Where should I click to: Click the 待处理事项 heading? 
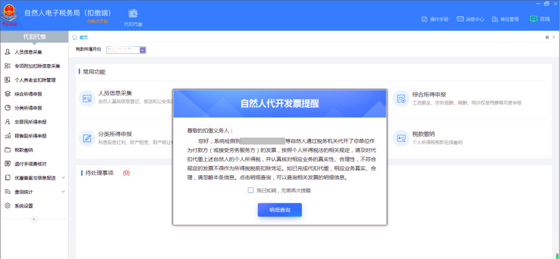100,173
